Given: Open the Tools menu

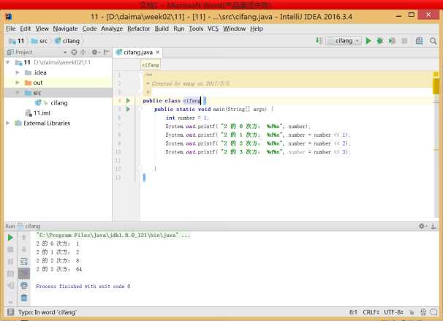Looking at the screenshot, I should pyautogui.click(x=196, y=29).
